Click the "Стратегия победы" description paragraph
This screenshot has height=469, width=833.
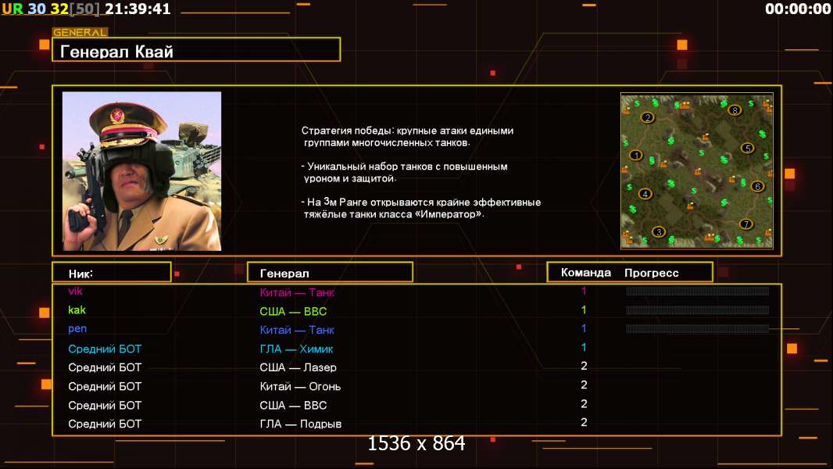(407, 137)
